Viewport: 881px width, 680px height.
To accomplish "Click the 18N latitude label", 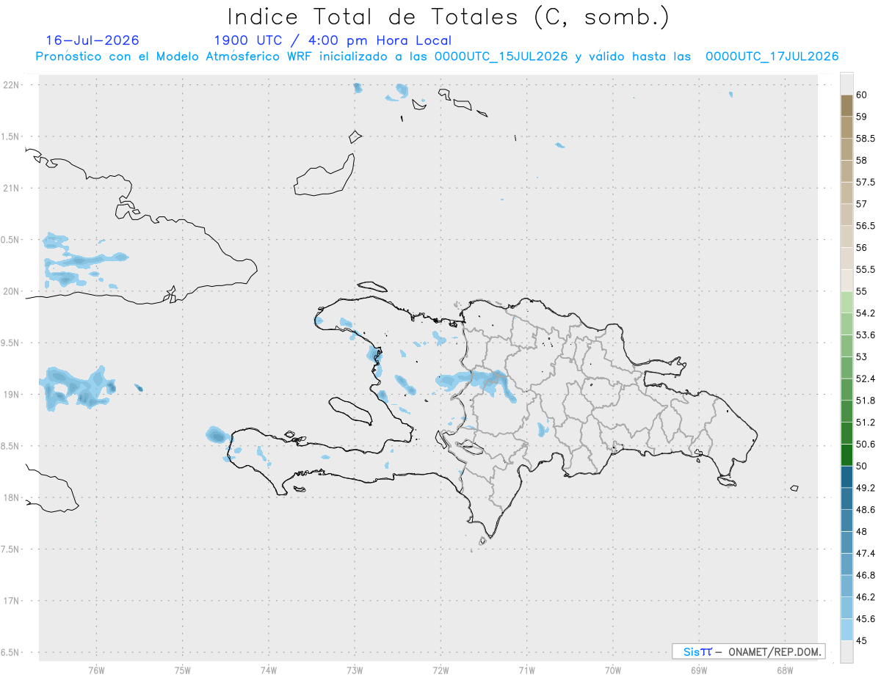I will 12,497.
